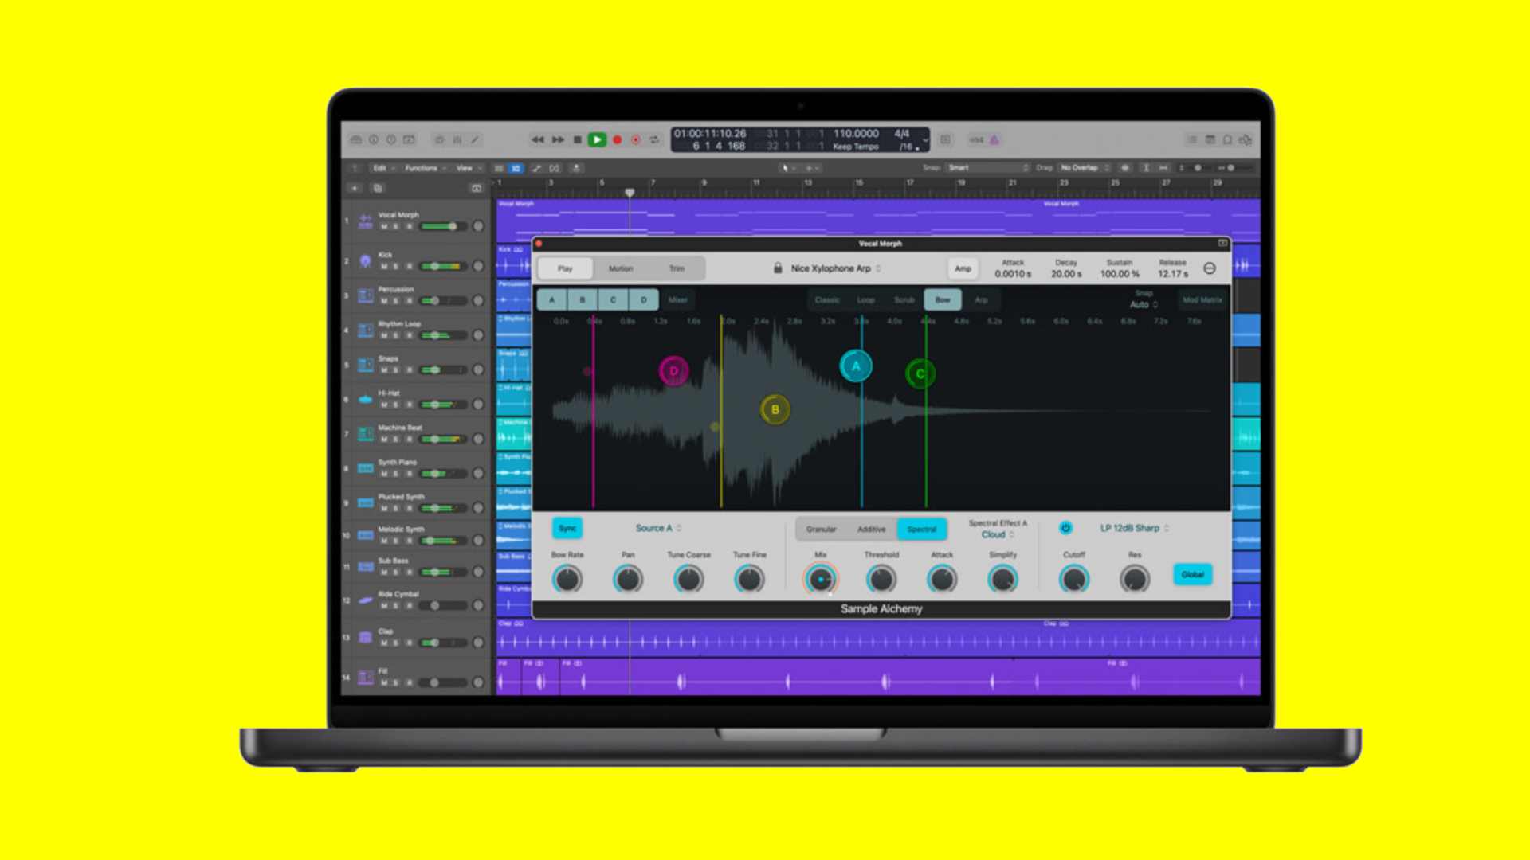Open the Source A dropdown

click(658, 528)
